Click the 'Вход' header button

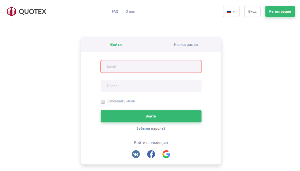(x=252, y=11)
